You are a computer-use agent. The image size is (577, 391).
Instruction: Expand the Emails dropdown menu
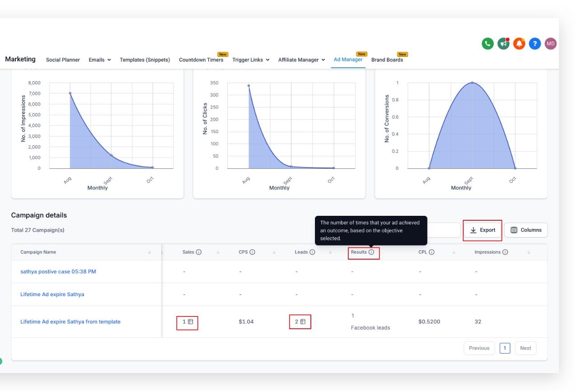click(x=100, y=60)
